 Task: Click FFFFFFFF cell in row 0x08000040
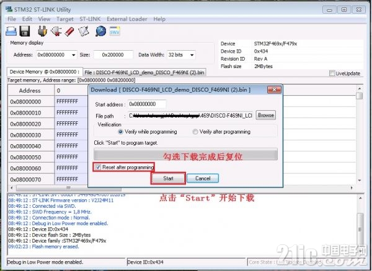(x=68, y=146)
